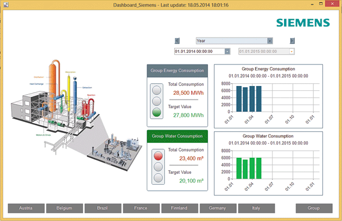342x221 pixels.
Task: Click the next period arrow icon
Action: click(x=292, y=41)
